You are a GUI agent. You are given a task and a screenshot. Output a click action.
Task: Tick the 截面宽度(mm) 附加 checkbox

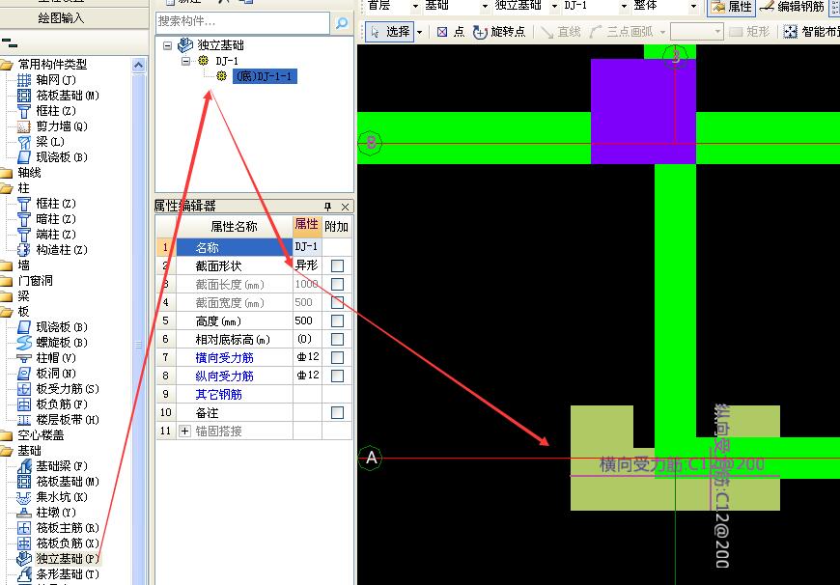point(337,303)
